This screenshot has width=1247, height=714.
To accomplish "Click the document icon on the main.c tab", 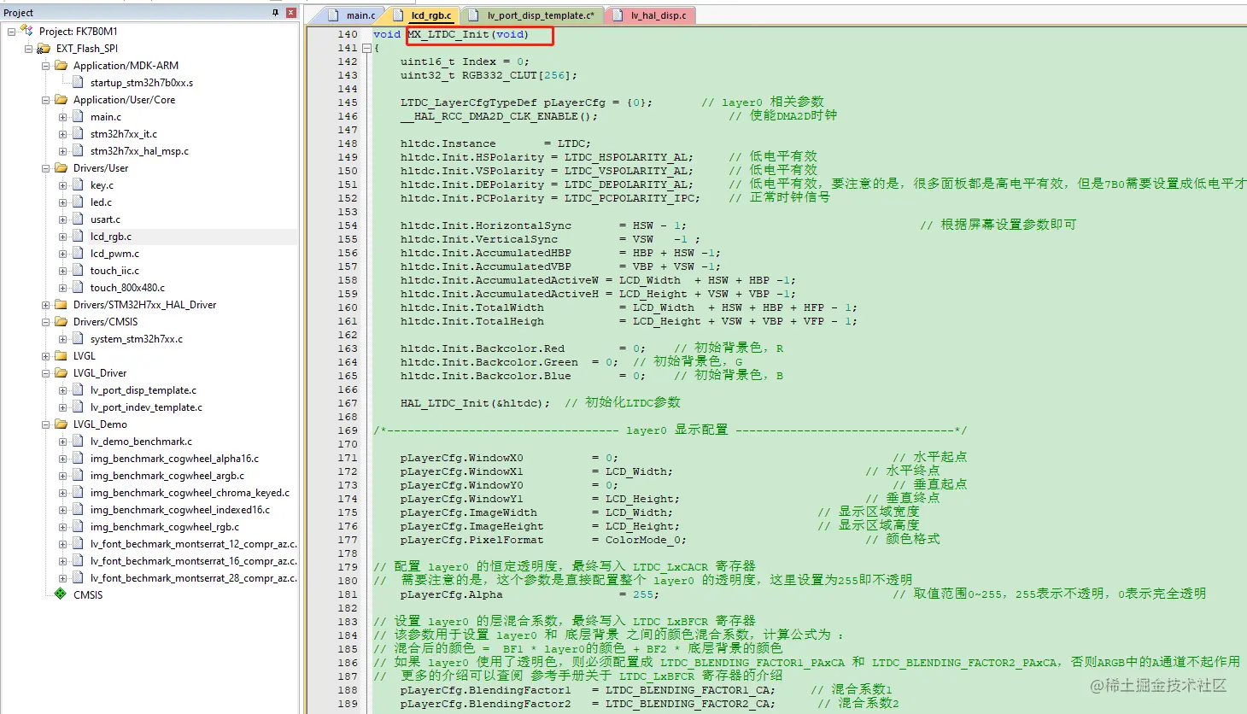I will point(334,15).
